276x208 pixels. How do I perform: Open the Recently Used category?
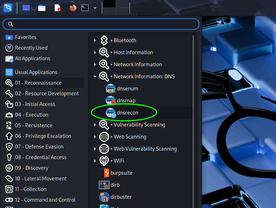pyautogui.click(x=43, y=48)
